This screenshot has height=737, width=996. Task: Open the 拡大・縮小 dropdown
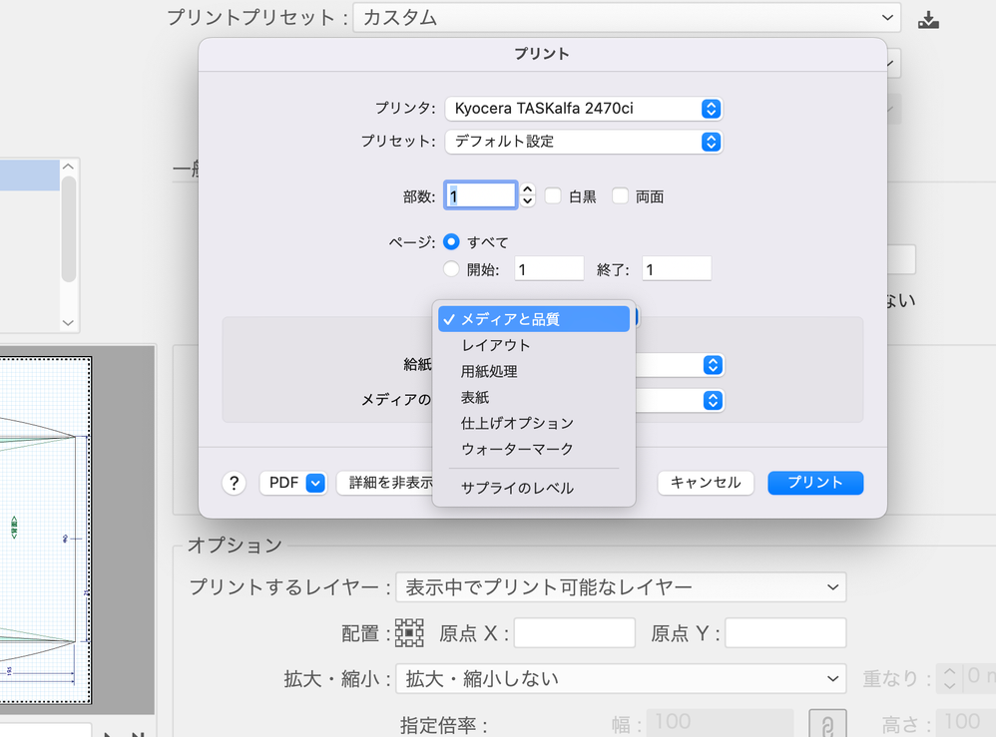[621, 678]
